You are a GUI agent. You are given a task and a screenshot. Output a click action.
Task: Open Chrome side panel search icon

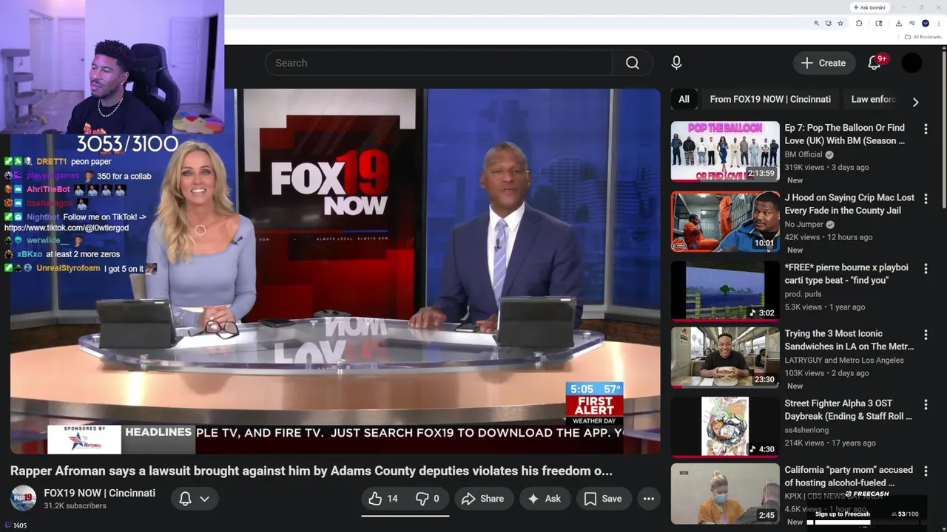click(x=879, y=23)
